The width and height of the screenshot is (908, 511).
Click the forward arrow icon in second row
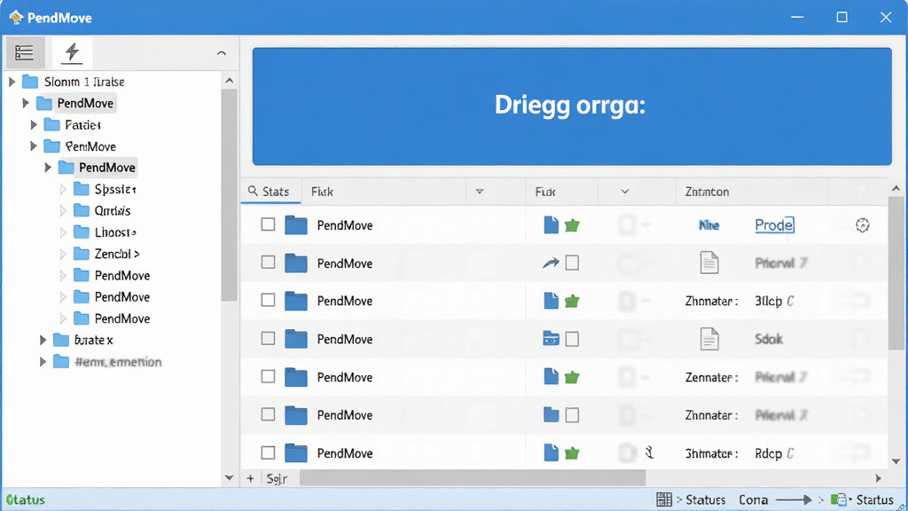(x=551, y=263)
